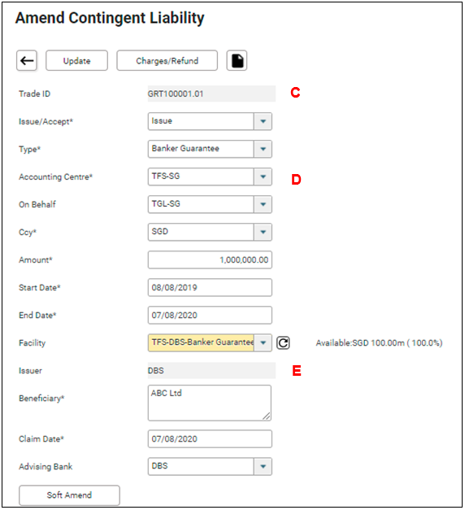
Task: Select the Claim Date field
Action: click(x=210, y=438)
